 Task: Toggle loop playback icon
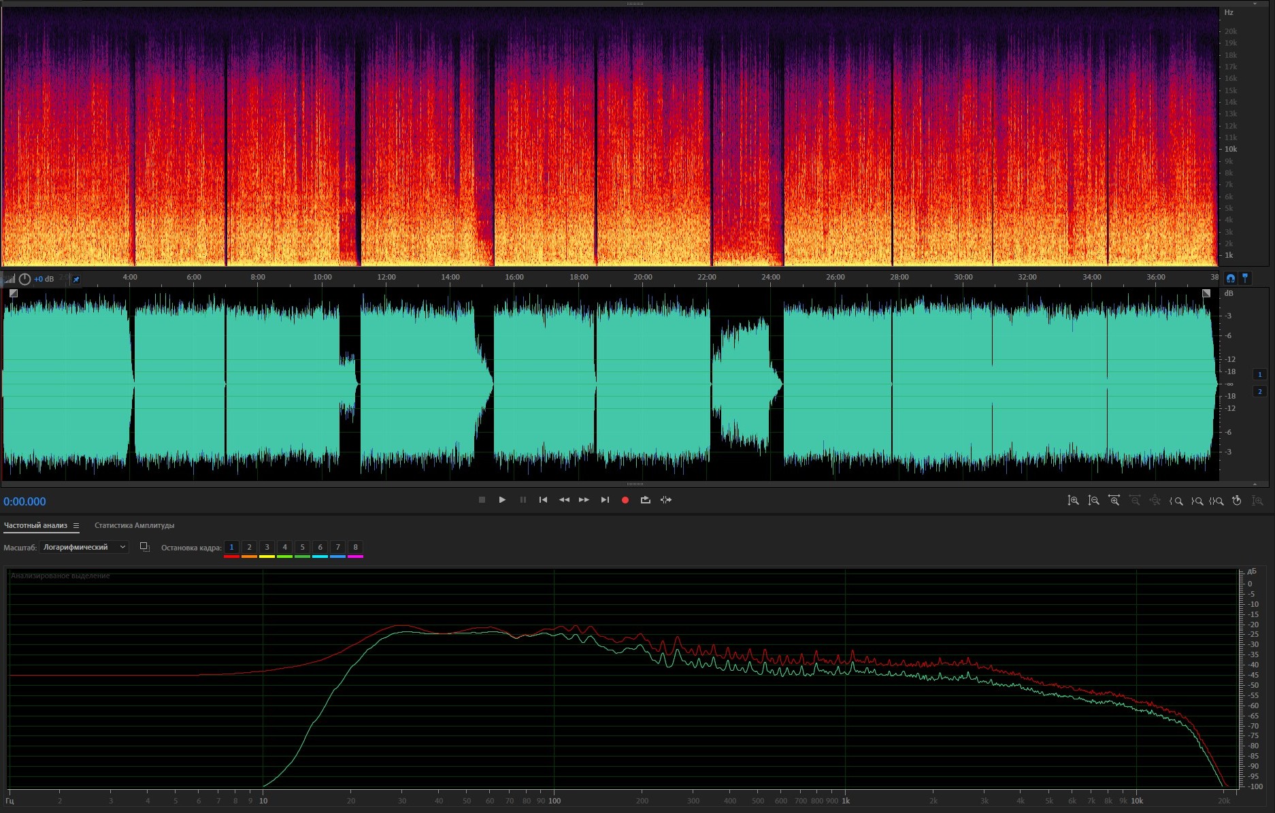tap(645, 500)
